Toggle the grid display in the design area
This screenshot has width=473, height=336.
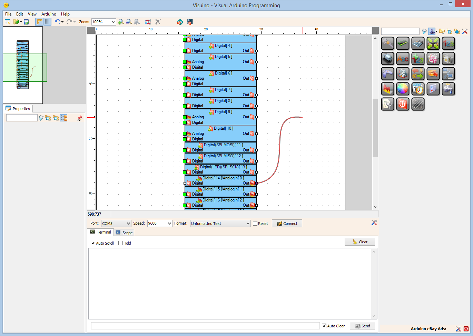coord(47,22)
